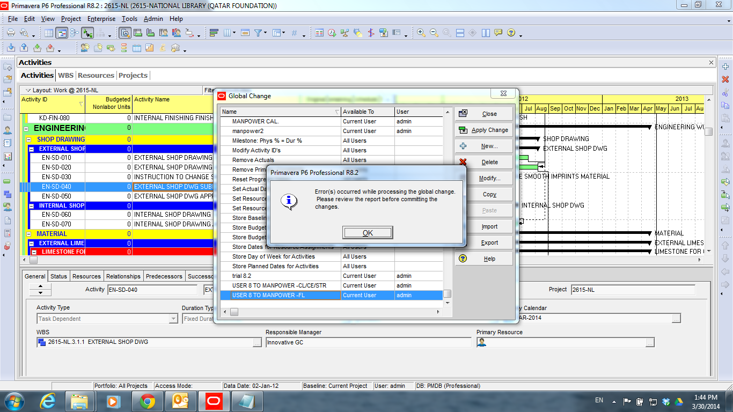Show the Activity Table view icon
Viewport: 733px width, 412px height.
click(x=49, y=33)
